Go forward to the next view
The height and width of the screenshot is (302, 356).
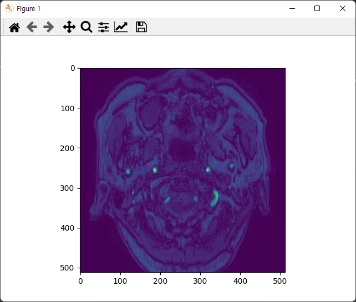(x=49, y=27)
